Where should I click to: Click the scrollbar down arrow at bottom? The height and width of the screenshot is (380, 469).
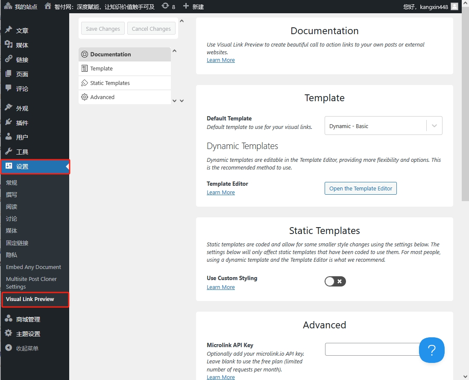(x=465, y=377)
